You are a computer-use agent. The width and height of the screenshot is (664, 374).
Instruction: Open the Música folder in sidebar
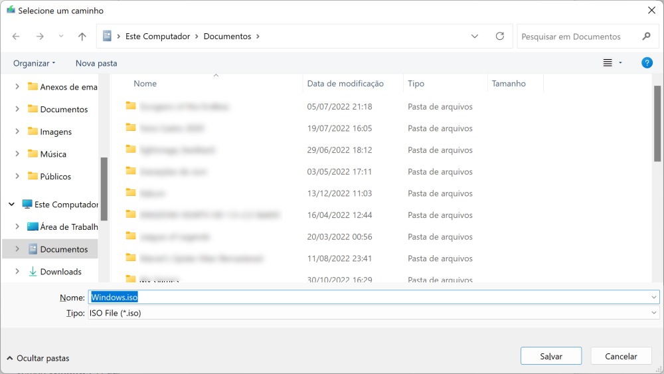point(53,154)
